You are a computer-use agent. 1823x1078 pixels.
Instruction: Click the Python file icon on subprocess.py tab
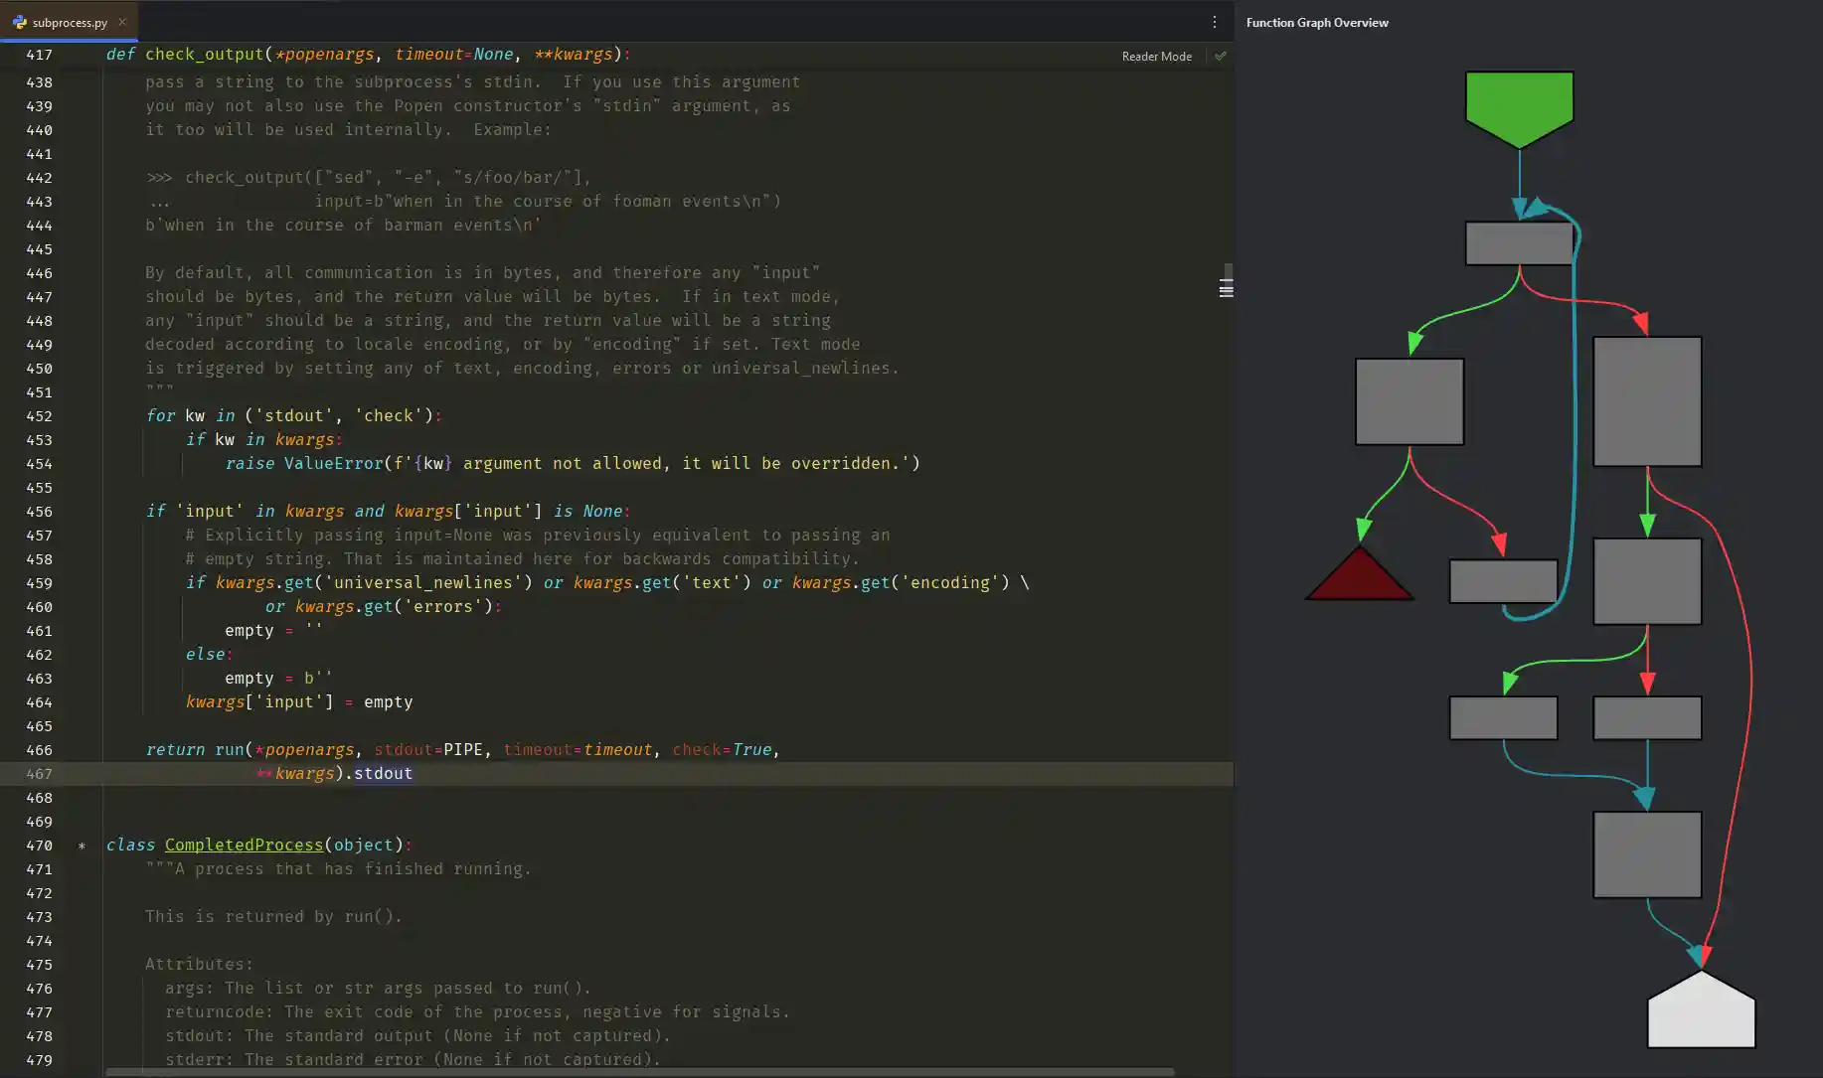19,22
